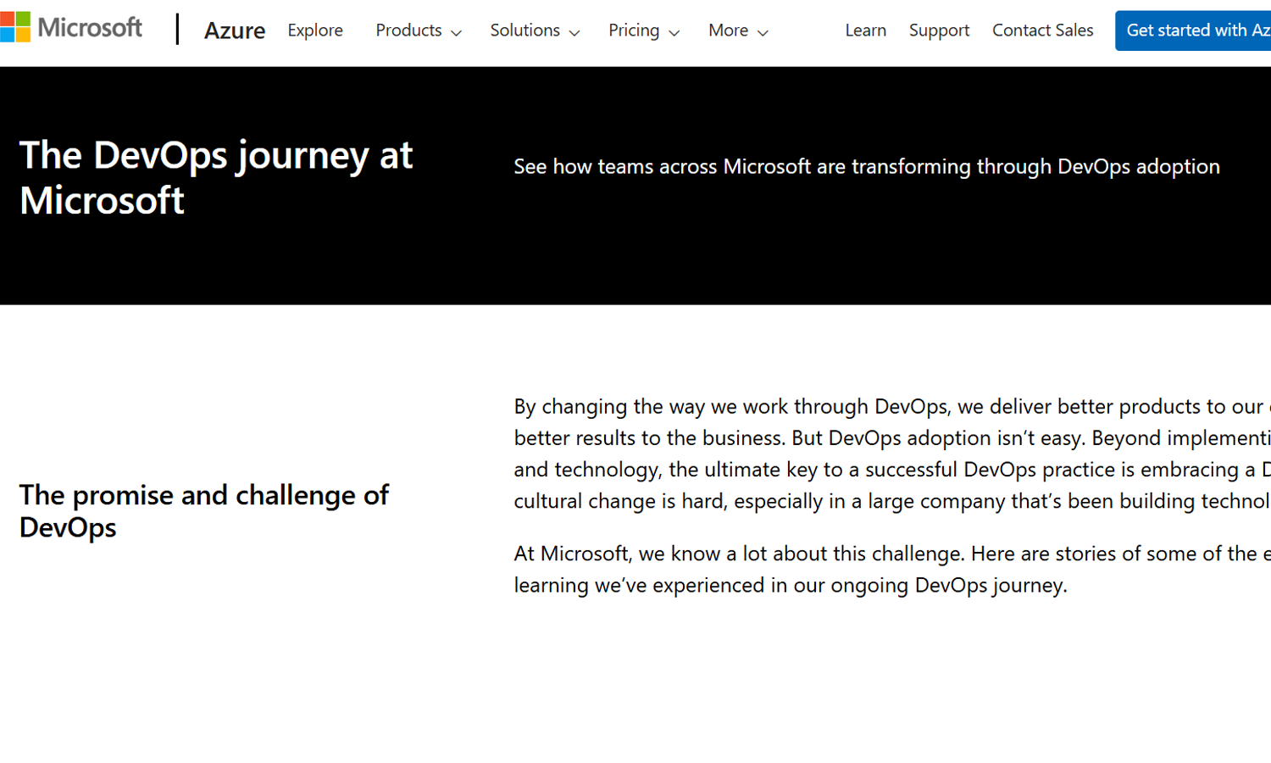This screenshot has height=763, width=1271.
Task: Click the Contact Sales link
Action: click(1042, 31)
